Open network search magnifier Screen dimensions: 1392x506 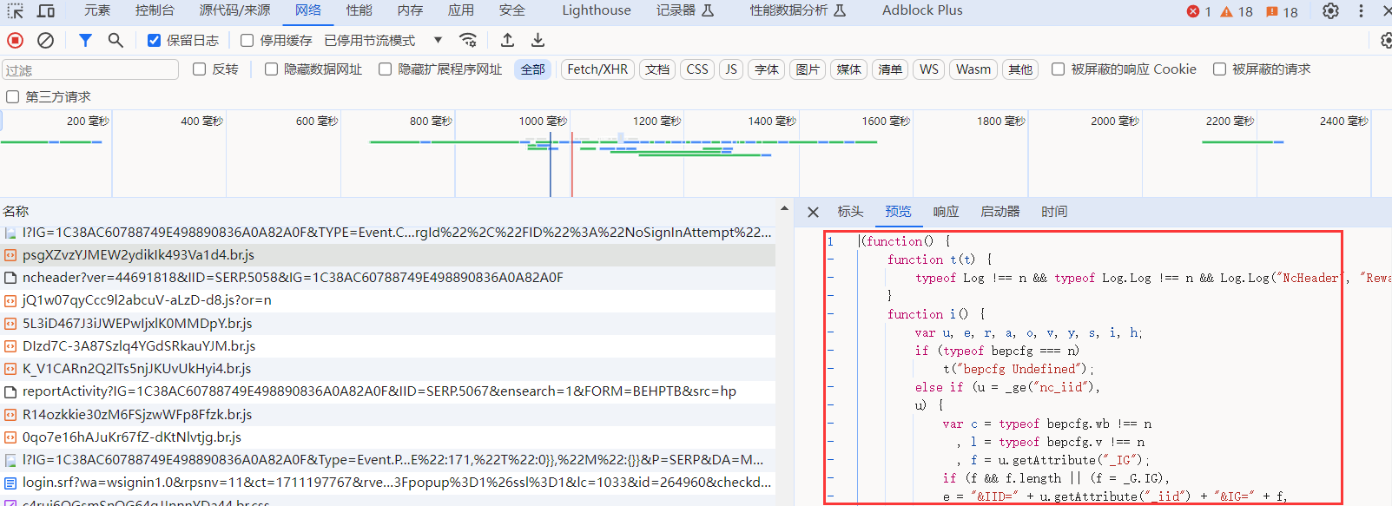click(x=115, y=40)
